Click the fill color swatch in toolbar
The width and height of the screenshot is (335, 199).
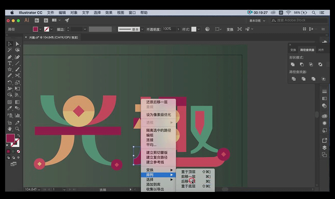tap(10, 138)
